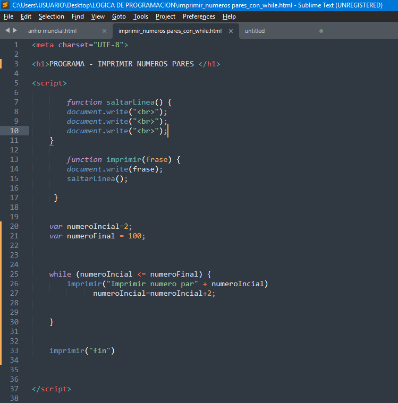This screenshot has width=398, height=403.
Task: Click the function saltarLinea declaration
Action: (x=120, y=102)
